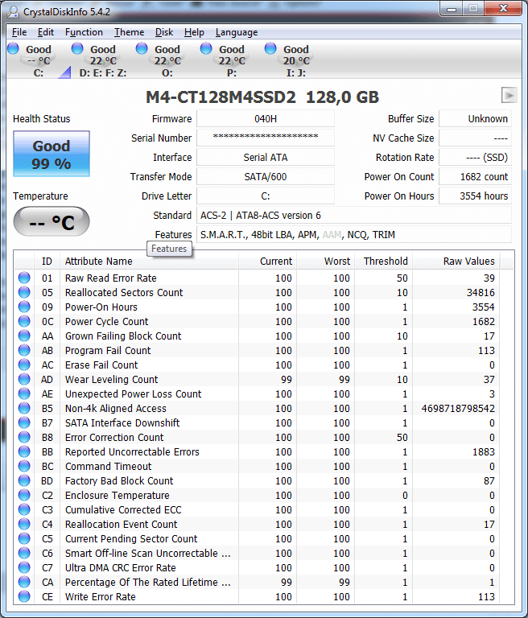Click the Threshold column header
This screenshot has width=528, height=618.
tap(384, 261)
